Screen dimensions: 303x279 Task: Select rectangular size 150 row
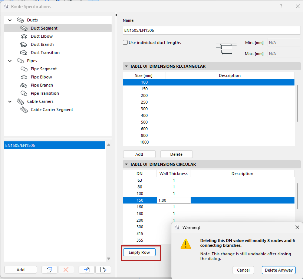[208, 89]
